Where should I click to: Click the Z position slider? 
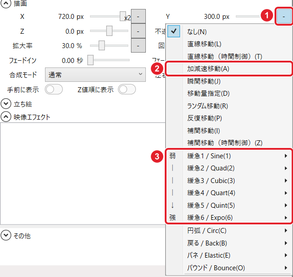[x=109, y=31]
